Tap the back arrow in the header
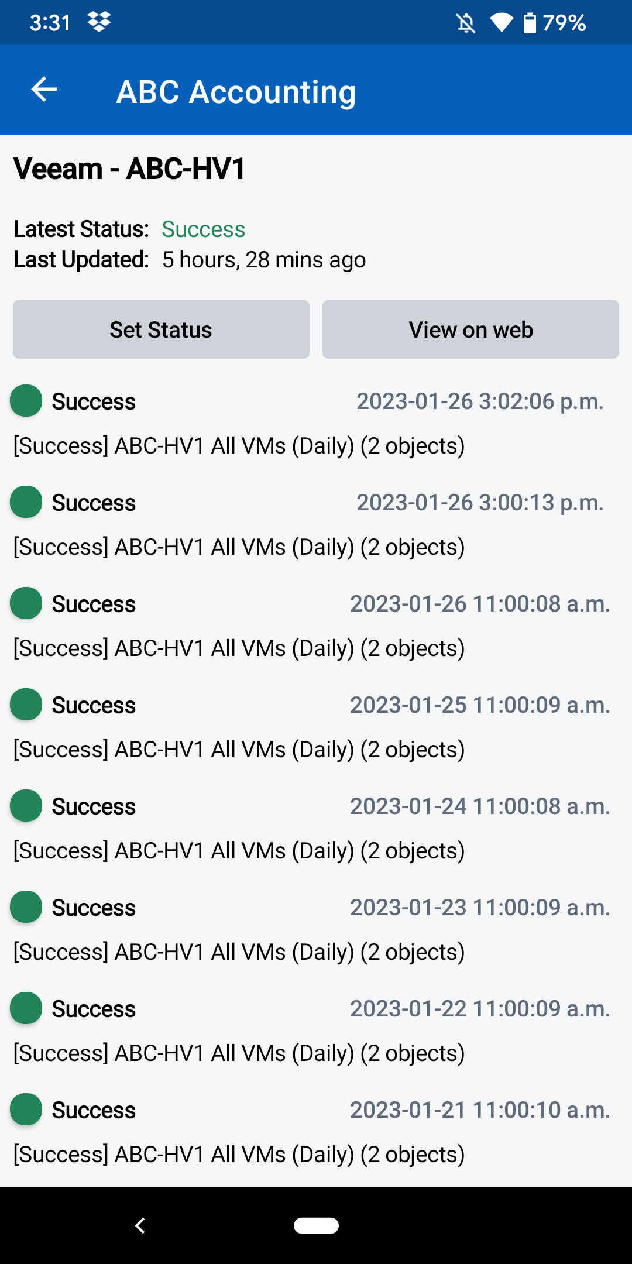This screenshot has width=632, height=1264. pos(44,90)
